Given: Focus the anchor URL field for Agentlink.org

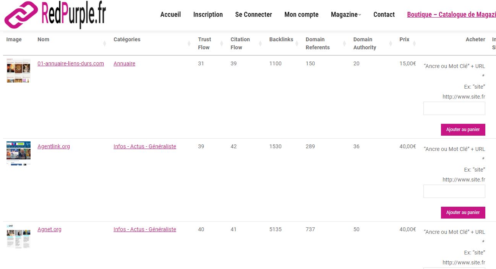Looking at the screenshot, I should pos(454,191).
